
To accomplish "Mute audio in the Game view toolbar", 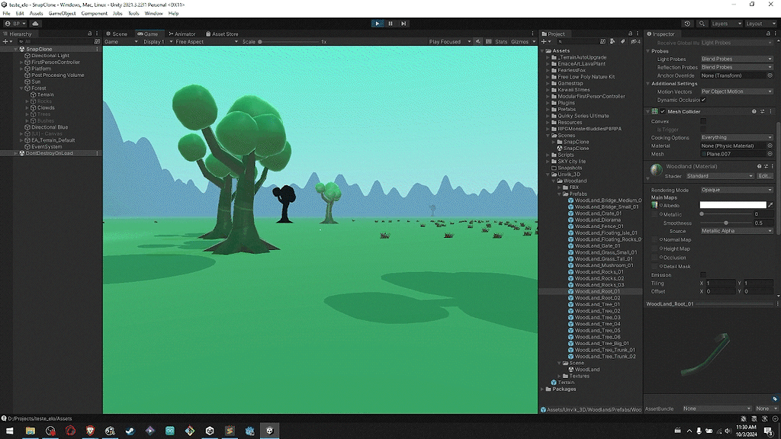I will [478, 41].
